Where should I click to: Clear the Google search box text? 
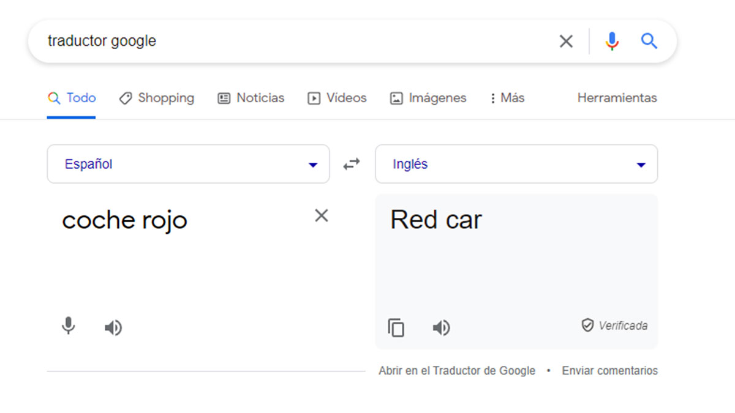566,42
